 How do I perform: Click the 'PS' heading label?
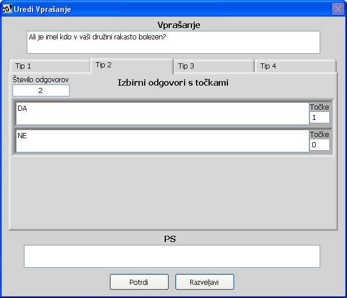[x=170, y=239]
